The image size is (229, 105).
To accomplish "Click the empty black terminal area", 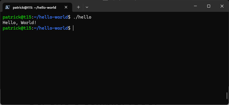I will 114,66.
